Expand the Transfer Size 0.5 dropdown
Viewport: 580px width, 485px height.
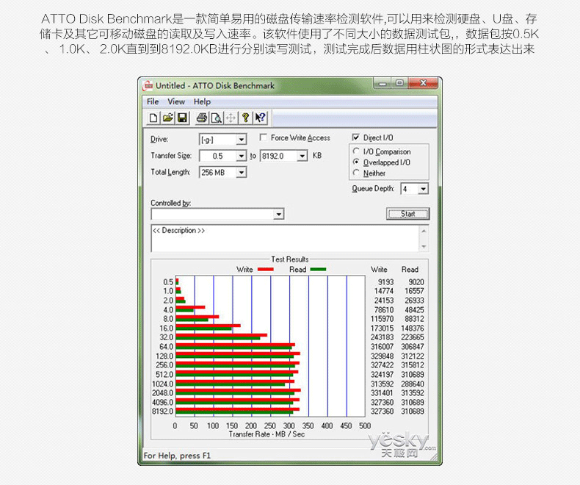241,156
